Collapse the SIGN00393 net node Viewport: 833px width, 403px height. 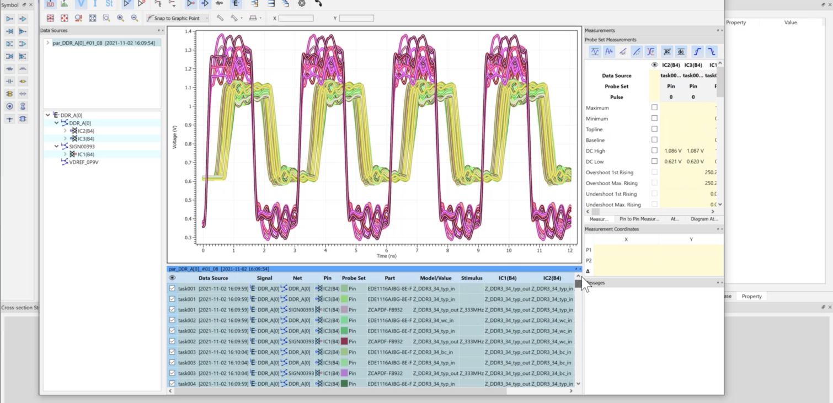click(x=57, y=147)
